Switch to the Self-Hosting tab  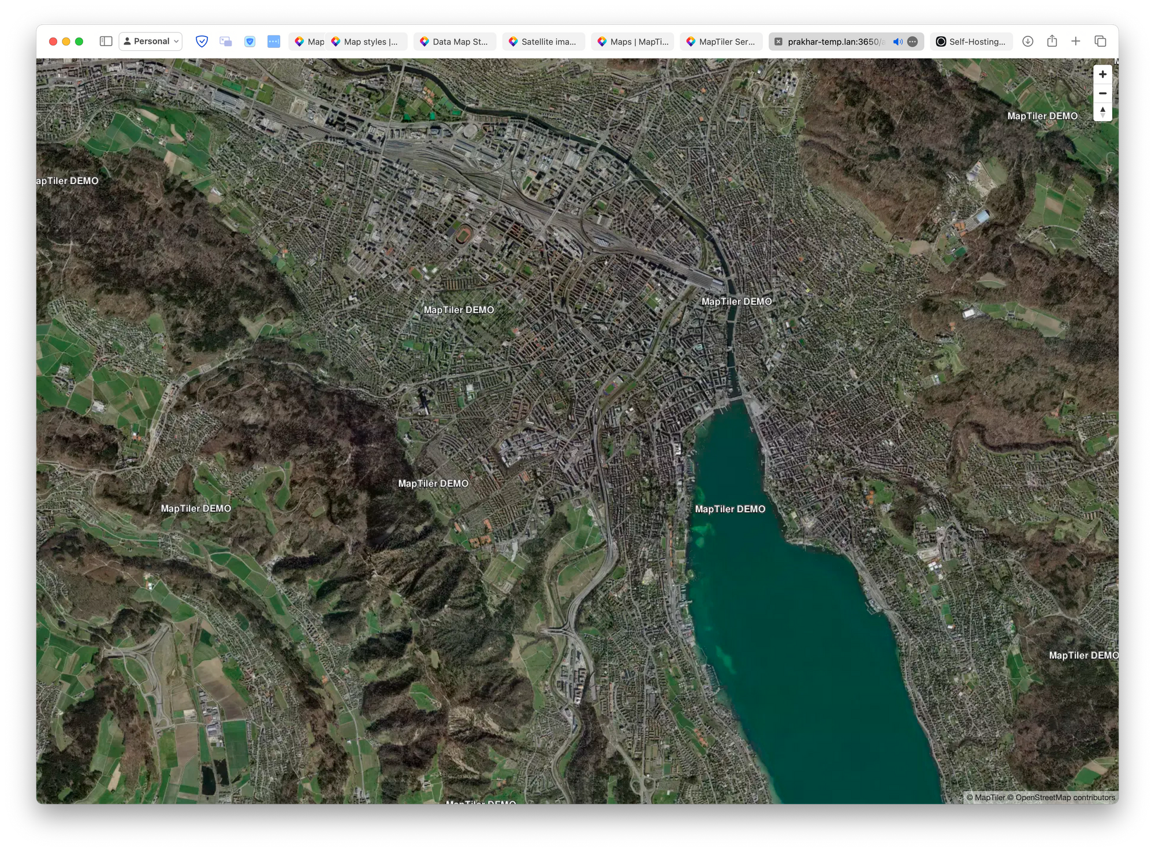pyautogui.click(x=971, y=42)
